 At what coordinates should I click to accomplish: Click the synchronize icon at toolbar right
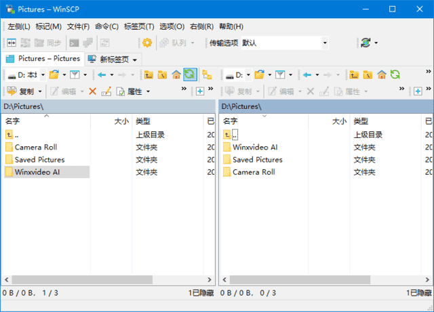[x=366, y=43]
